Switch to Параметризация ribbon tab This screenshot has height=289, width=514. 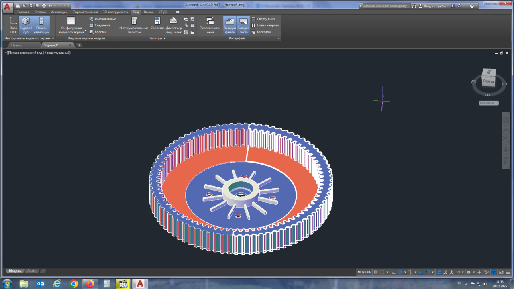point(85,12)
